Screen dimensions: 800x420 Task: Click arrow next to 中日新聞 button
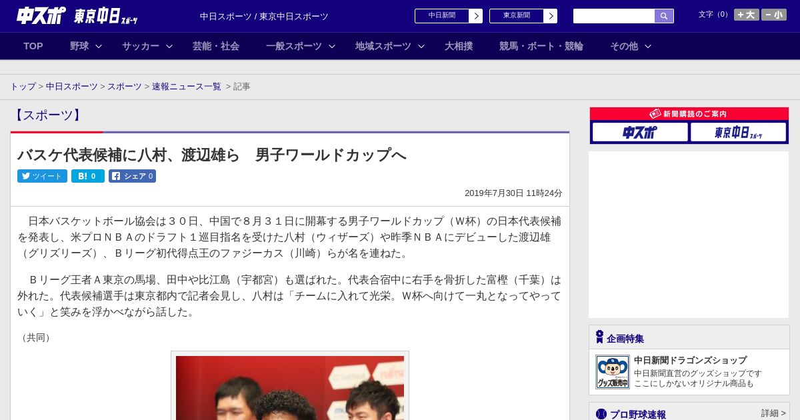point(476,16)
